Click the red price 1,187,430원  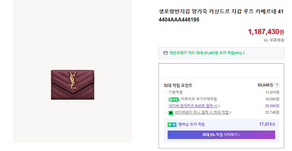click(x=266, y=32)
